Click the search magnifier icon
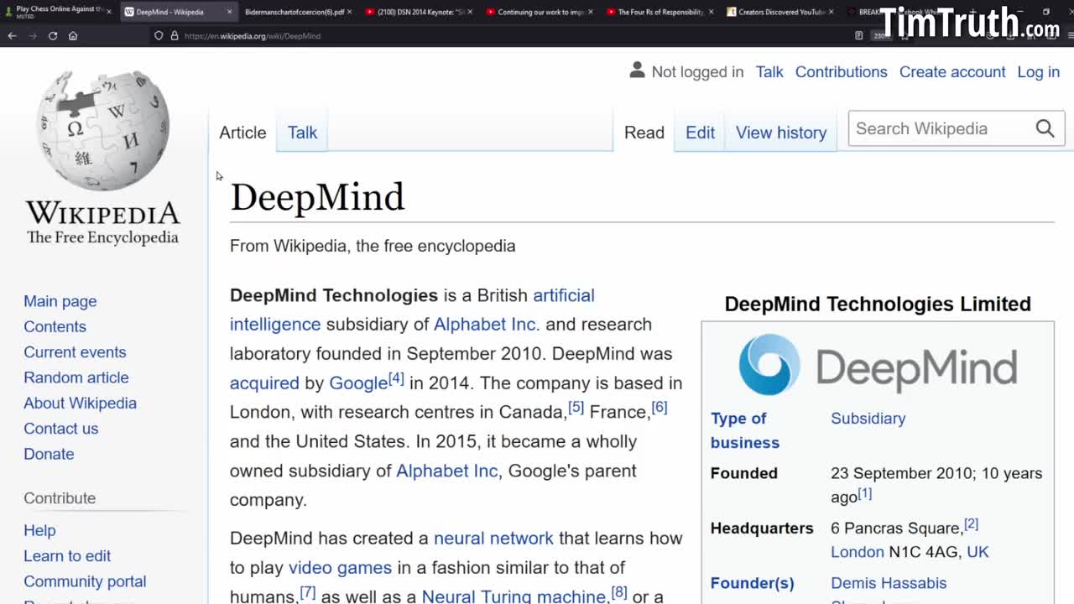 point(1045,128)
